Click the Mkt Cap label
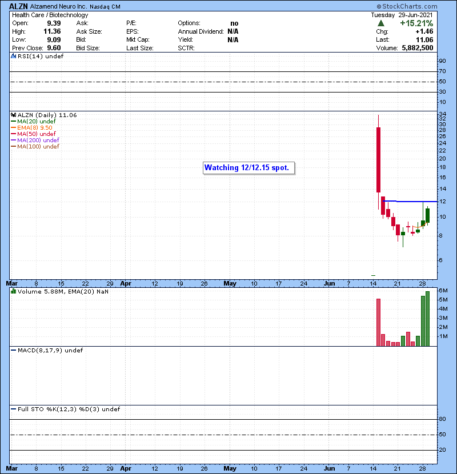The image size is (457, 474). (138, 40)
